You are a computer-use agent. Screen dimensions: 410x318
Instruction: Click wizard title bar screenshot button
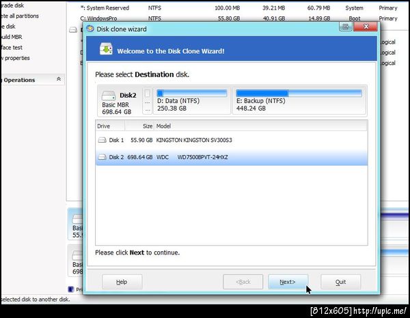pyautogui.click(x=346, y=27)
